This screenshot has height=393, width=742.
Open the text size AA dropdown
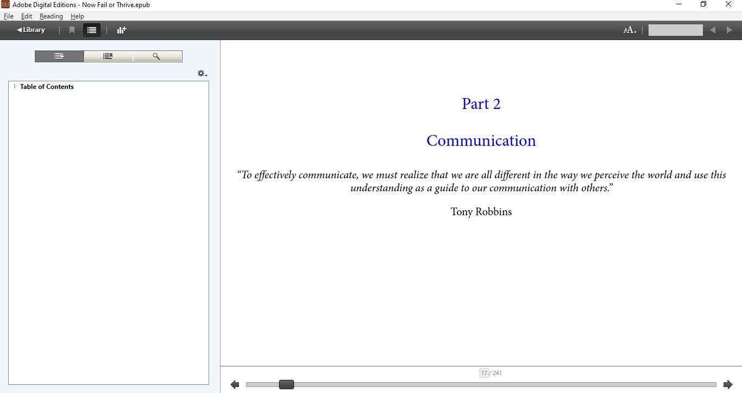pos(630,30)
